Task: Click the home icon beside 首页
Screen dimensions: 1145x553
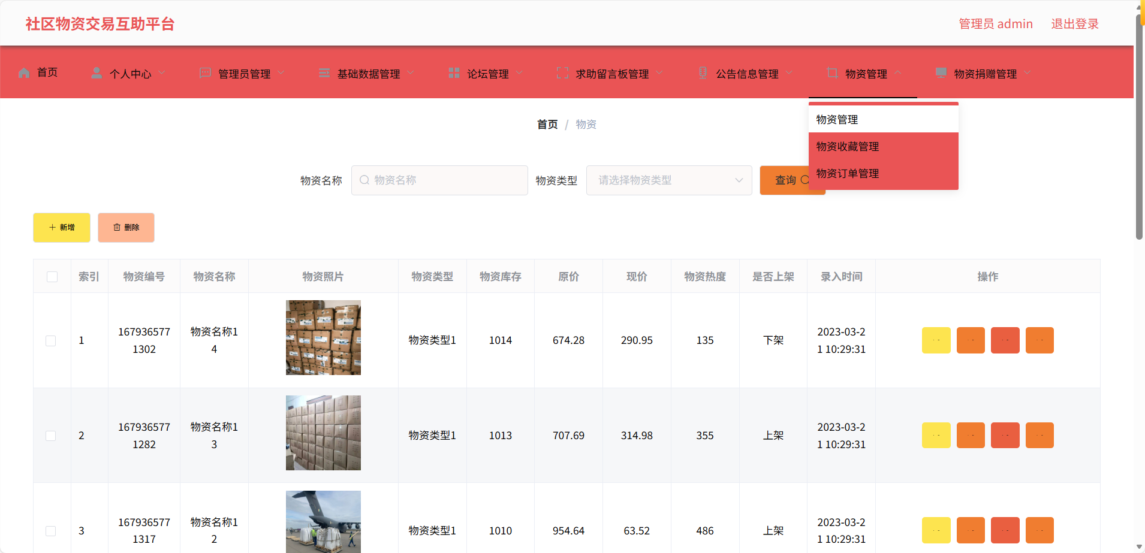Action: pos(24,73)
